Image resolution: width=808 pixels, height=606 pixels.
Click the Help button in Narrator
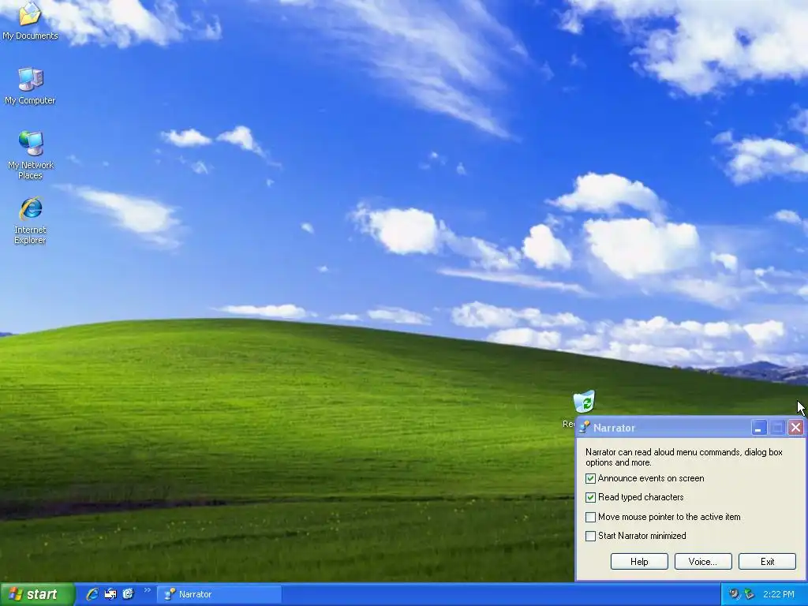click(x=639, y=562)
